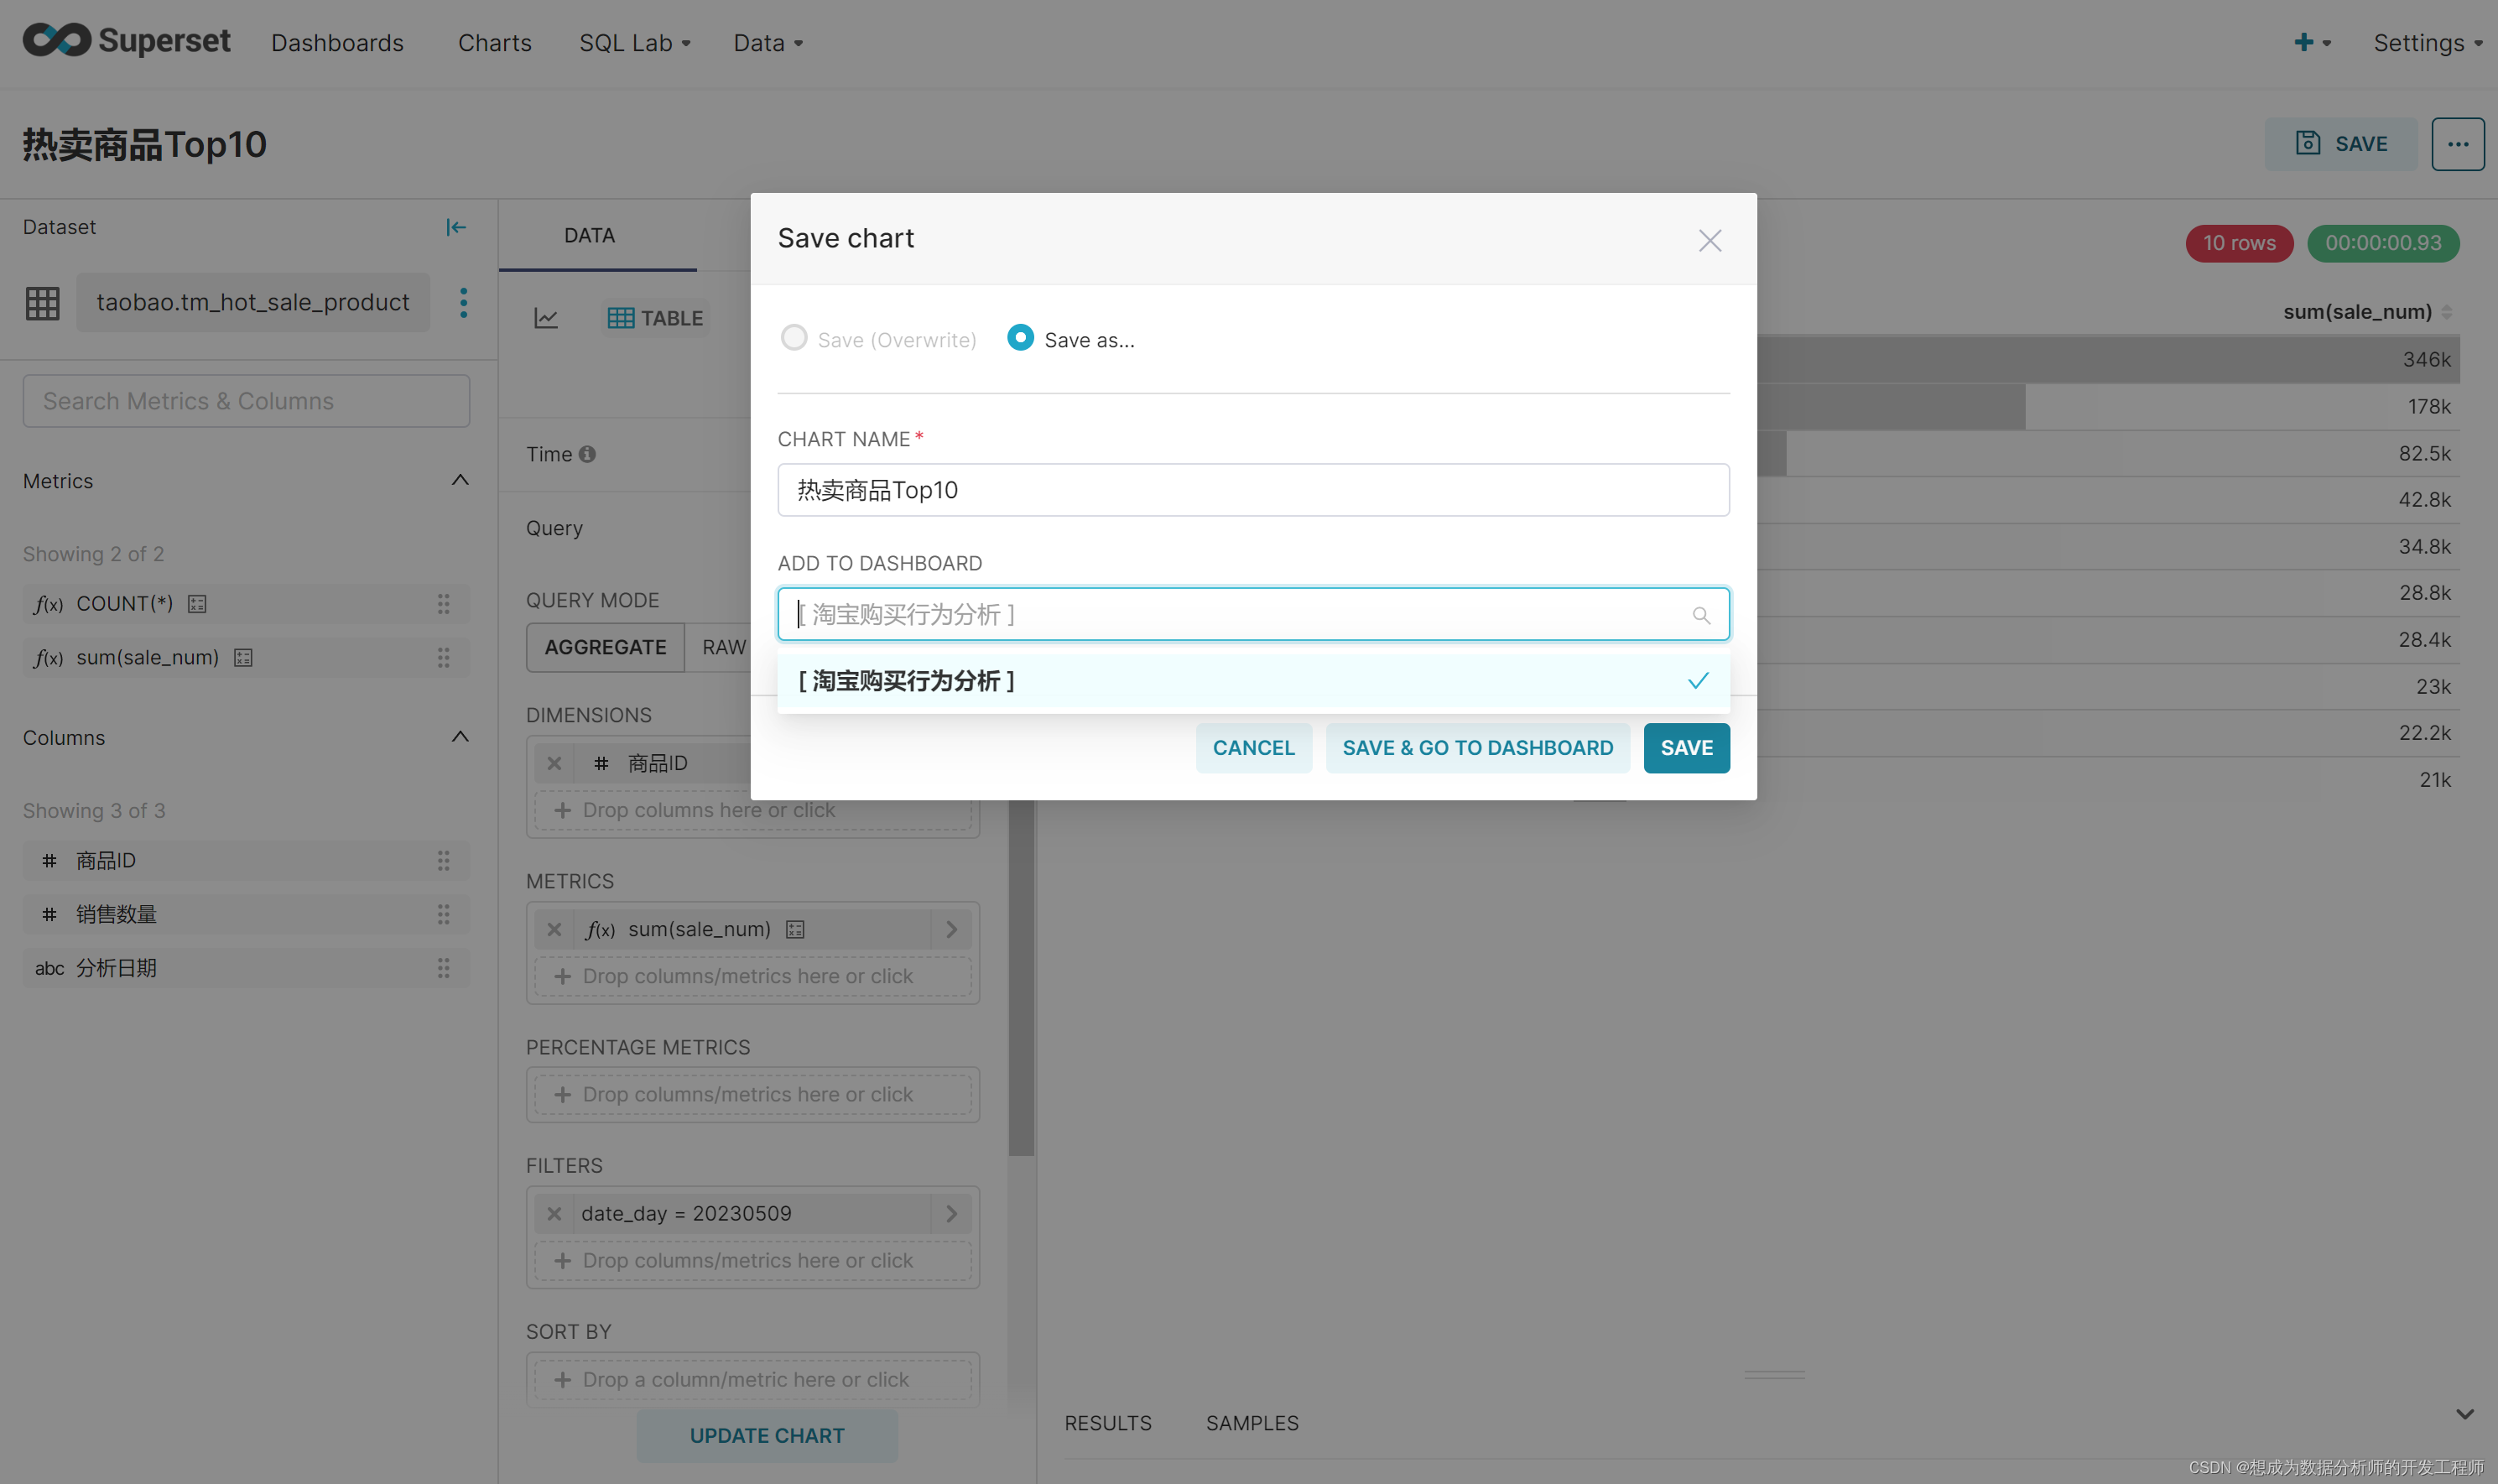Remove the date_day filter with X icon
The width and height of the screenshot is (2498, 1484).
tap(554, 1213)
